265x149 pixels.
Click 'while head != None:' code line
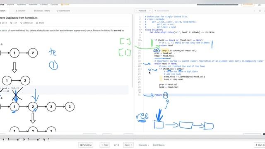point(166,64)
